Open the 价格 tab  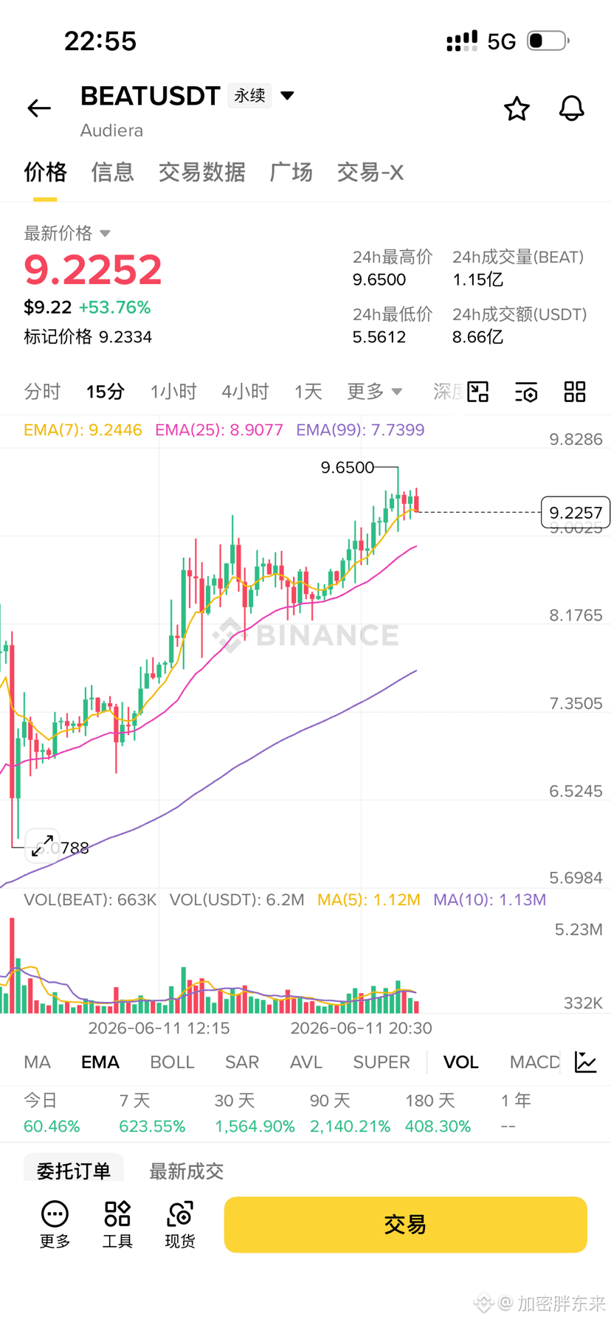point(45,173)
